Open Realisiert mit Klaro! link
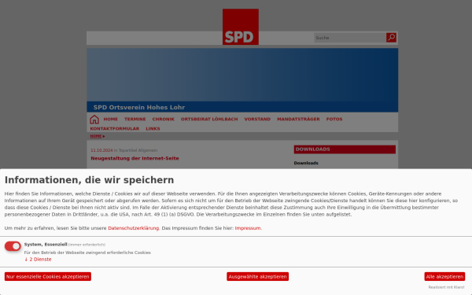The image size is (472, 295). (x=446, y=287)
